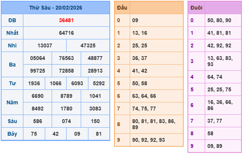This screenshot has width=243, height=154.
Task: Select third prize number 28913
Action: 95,71
